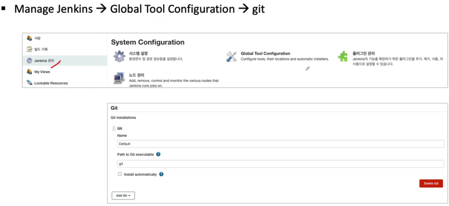Viewport: 449px width, 206px height.
Task: Open help for Path to Git executable
Action: [158, 154]
